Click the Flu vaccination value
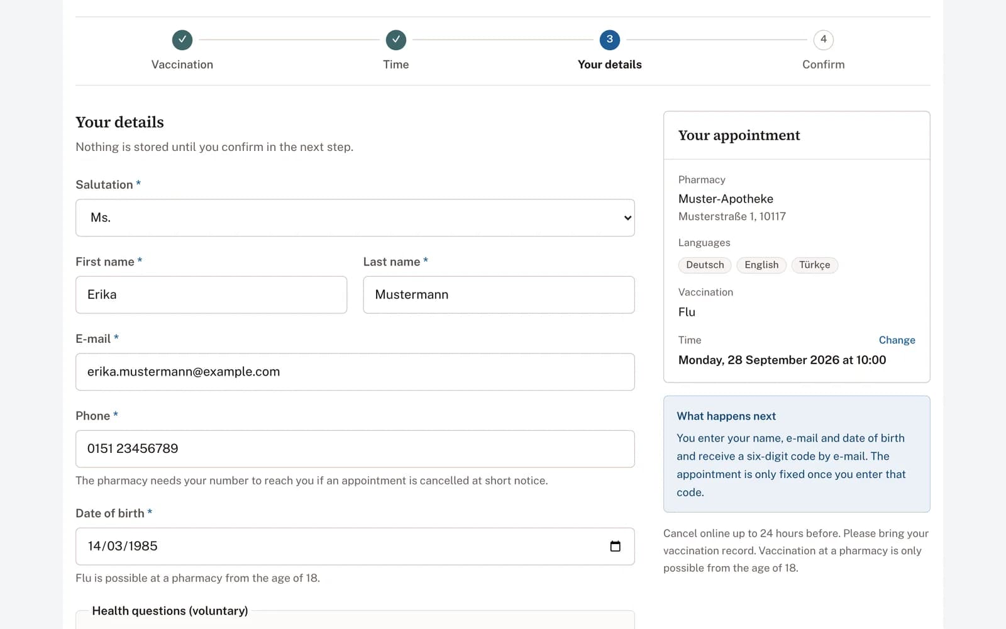 click(687, 312)
